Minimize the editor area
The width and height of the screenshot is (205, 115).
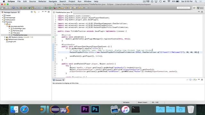pyautogui.click(x=199, y=12)
